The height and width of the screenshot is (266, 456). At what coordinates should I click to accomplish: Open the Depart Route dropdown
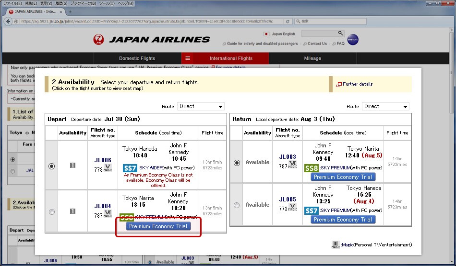[201, 106]
